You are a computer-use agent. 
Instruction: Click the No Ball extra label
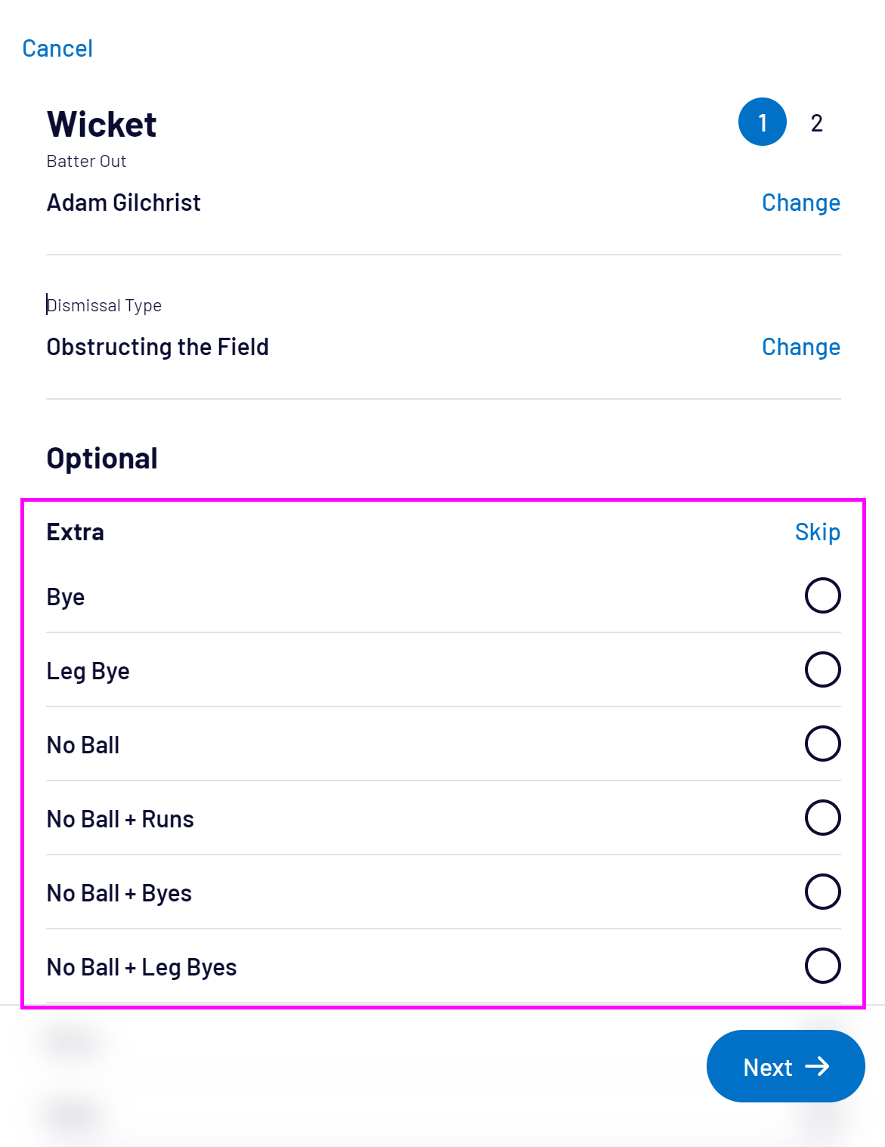[x=83, y=745]
